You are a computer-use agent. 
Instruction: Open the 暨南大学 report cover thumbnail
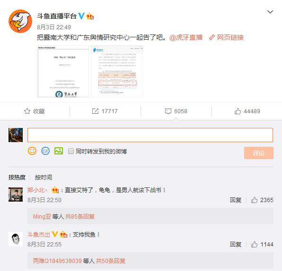(63, 71)
